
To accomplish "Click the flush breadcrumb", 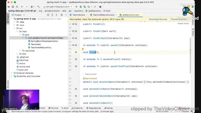I will (107, 11).
